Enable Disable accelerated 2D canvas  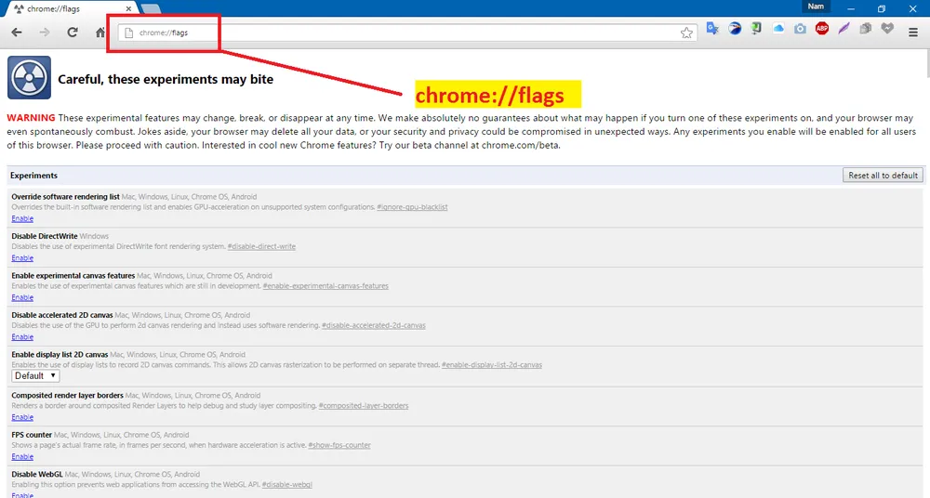[x=22, y=336]
